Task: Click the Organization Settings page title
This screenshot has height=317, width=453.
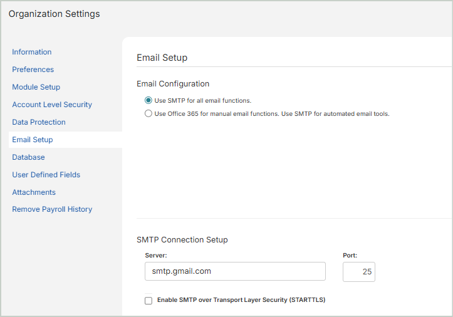Action: pyautogui.click(x=54, y=14)
